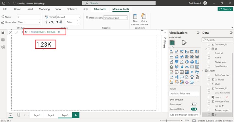234x122 pixels.
Task: Select the matrix visual
Action: 187,72
